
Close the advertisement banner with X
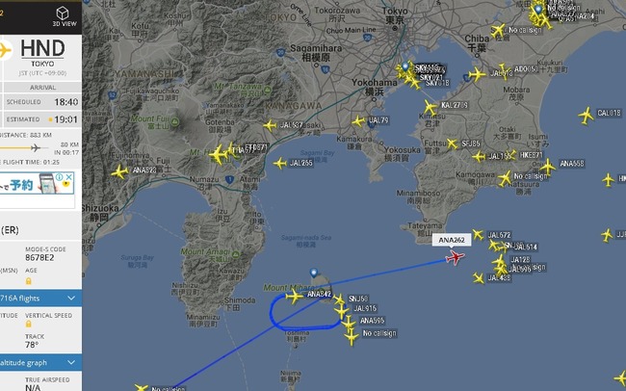(69, 176)
